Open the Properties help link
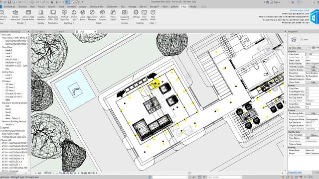 click(x=295, y=173)
